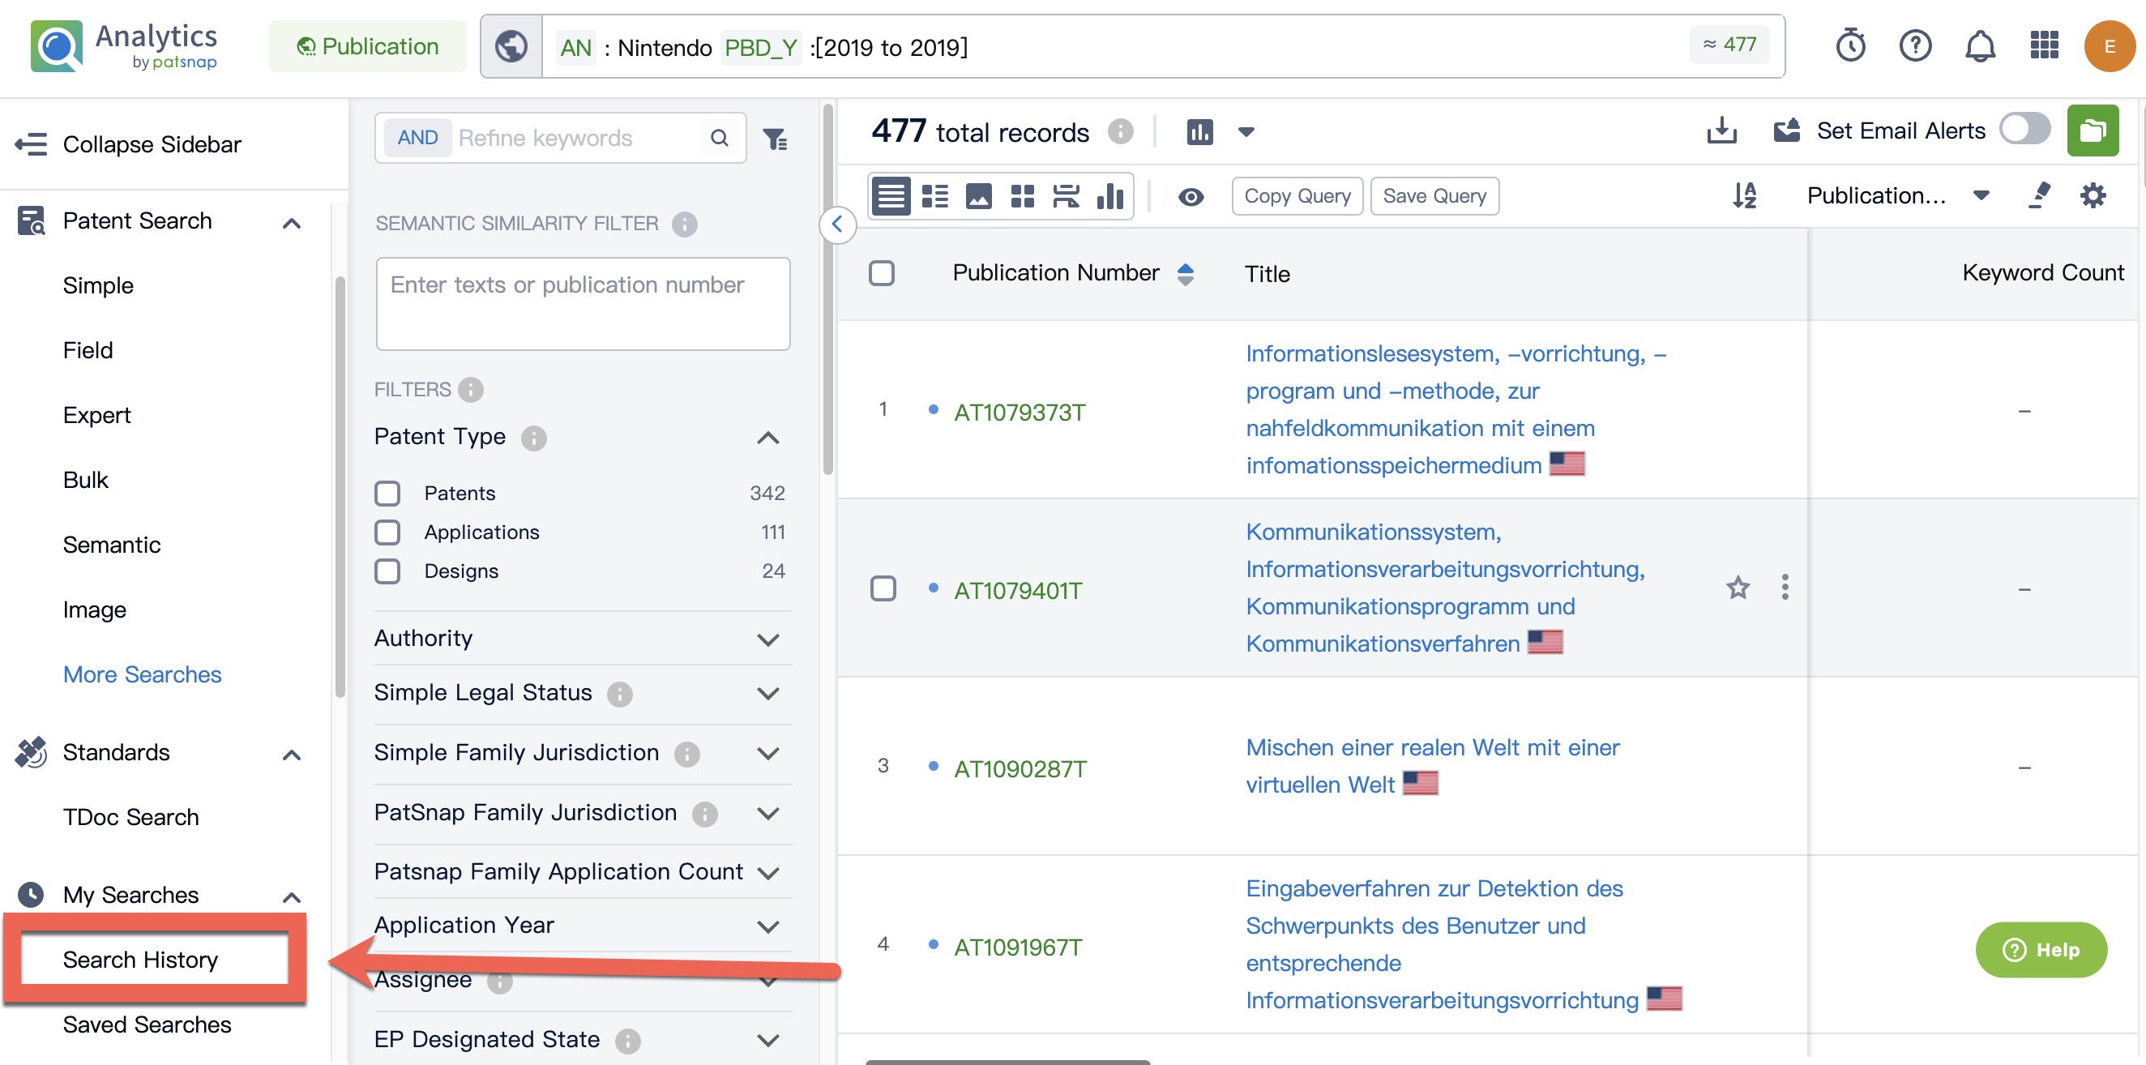The height and width of the screenshot is (1065, 2146).
Task: Tick the Designs filter checkbox
Action: [x=387, y=571]
